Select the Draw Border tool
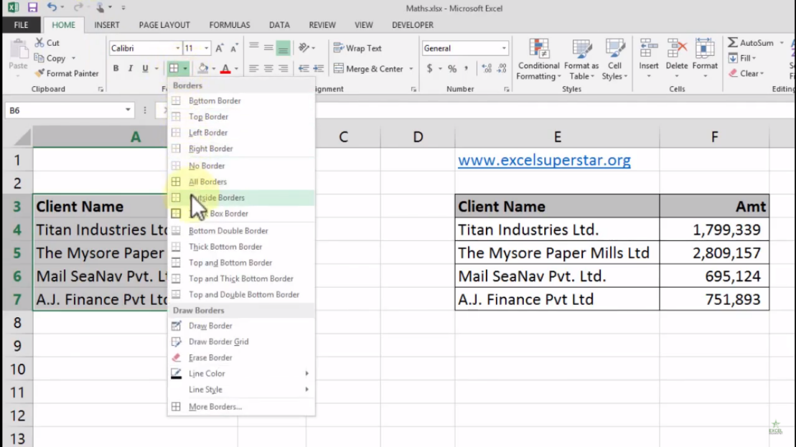Image resolution: width=796 pixels, height=447 pixels. coord(241,326)
